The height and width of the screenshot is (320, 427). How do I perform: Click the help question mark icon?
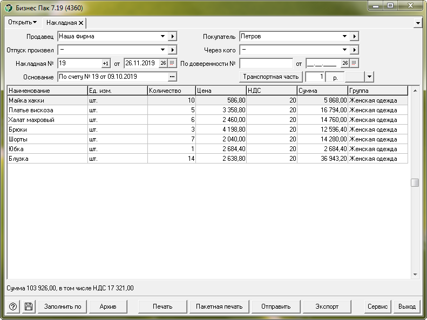[13, 307]
